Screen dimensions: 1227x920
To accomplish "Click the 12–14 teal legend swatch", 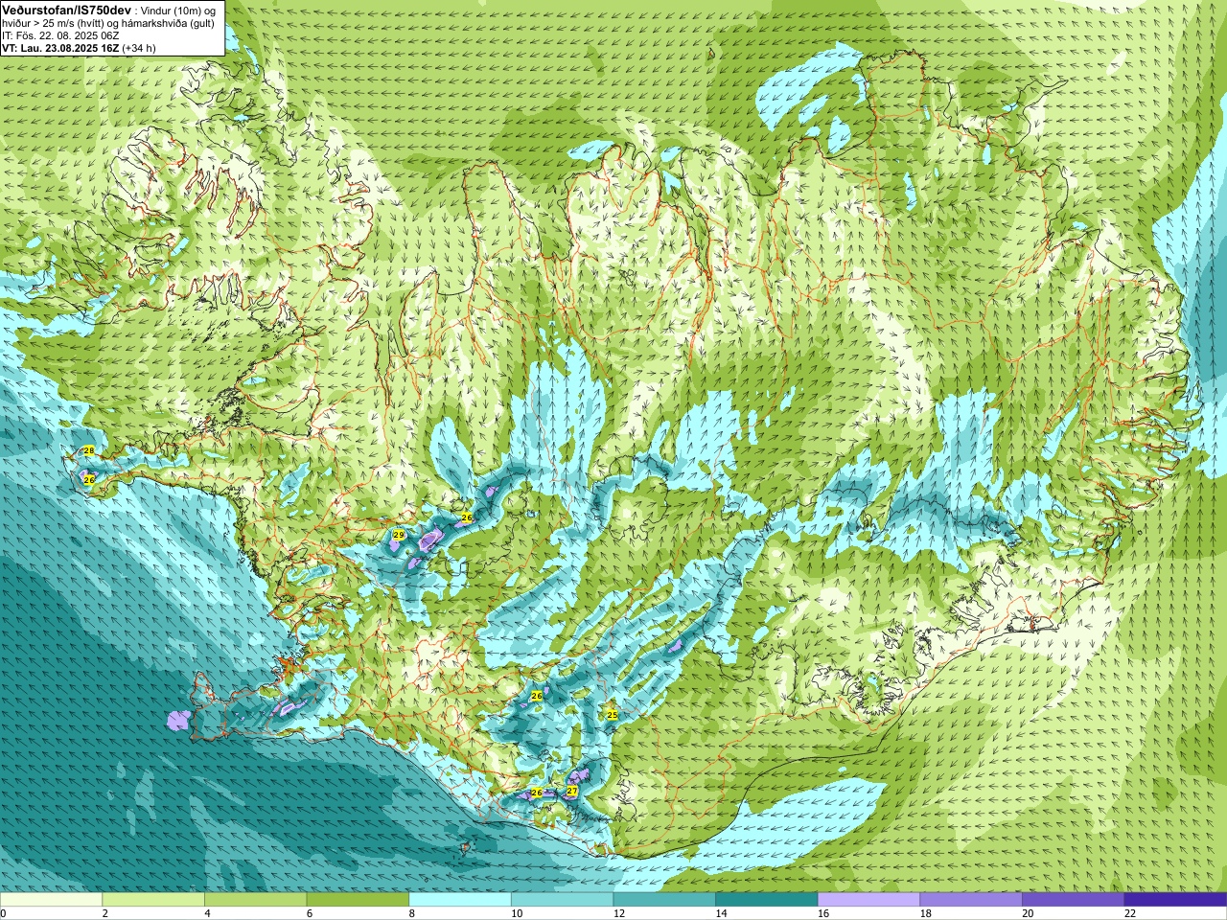I will coord(664,900).
